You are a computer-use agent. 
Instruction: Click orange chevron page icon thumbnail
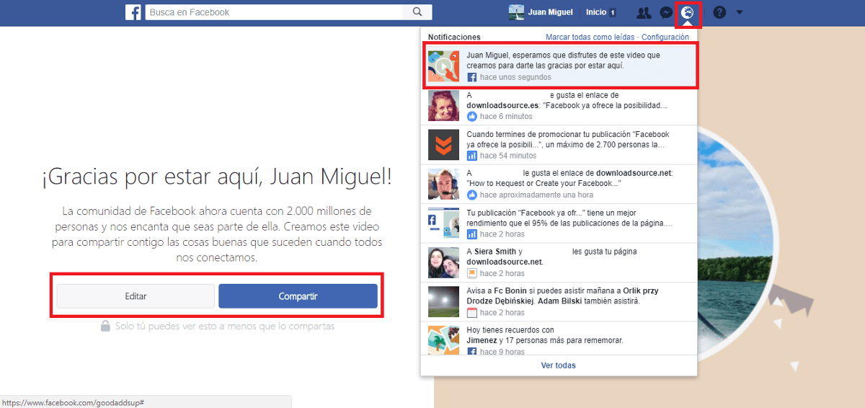(443, 145)
